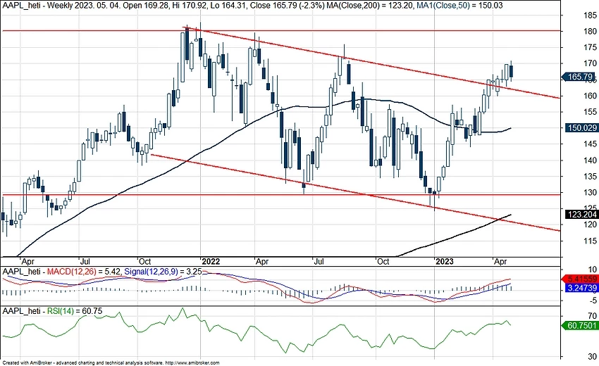Image resolution: width=599 pixels, height=366 pixels.
Task: Click the 115 price axis label
Action: point(591,241)
